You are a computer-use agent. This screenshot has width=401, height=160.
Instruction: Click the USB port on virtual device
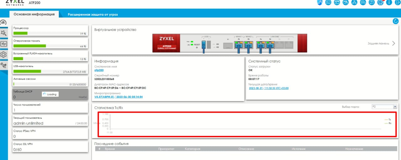(x=203, y=45)
